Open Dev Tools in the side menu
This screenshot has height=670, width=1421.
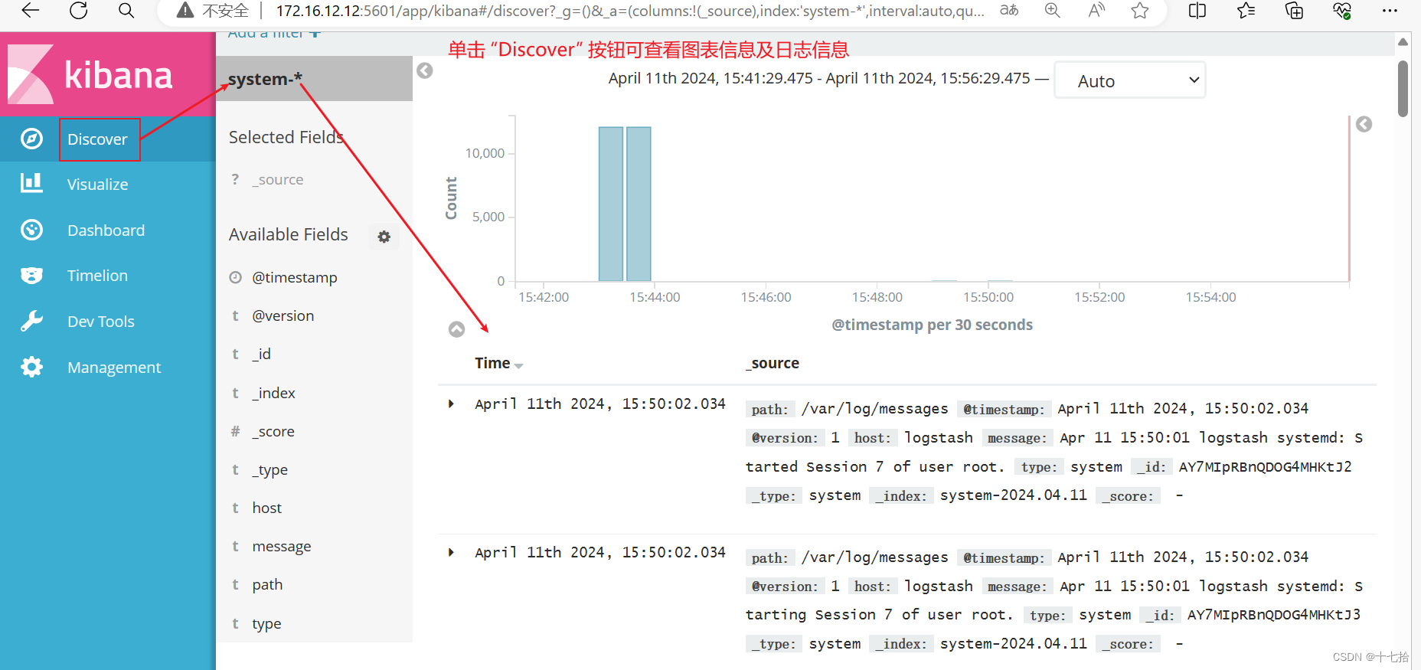click(101, 321)
